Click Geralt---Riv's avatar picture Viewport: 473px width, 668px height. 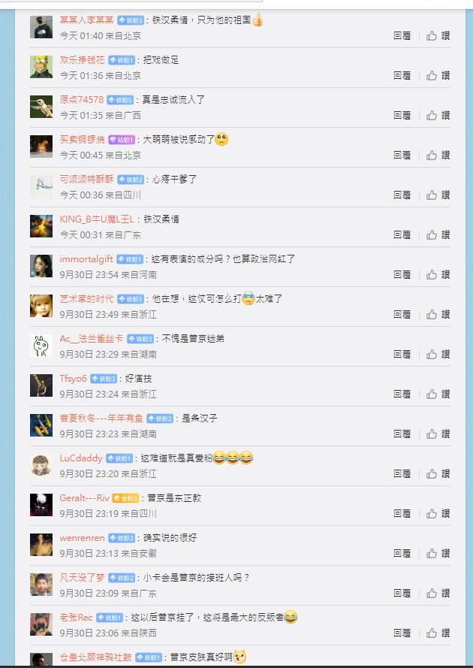(x=41, y=505)
